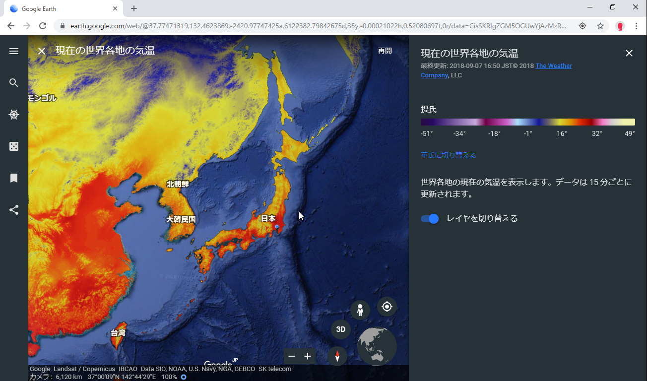Click the 再開 resume button
The width and height of the screenshot is (647, 381).
pos(385,51)
